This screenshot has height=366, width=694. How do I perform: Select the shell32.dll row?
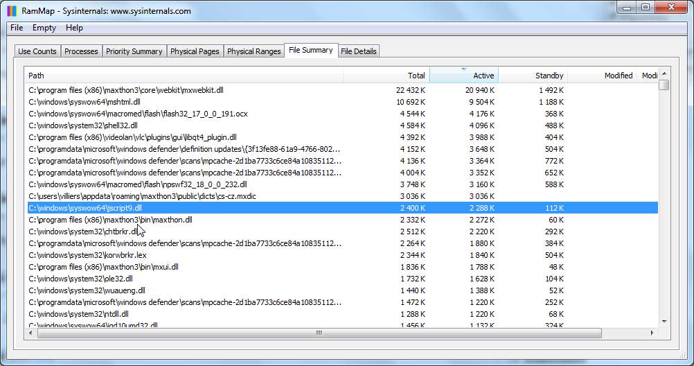[x=343, y=125]
